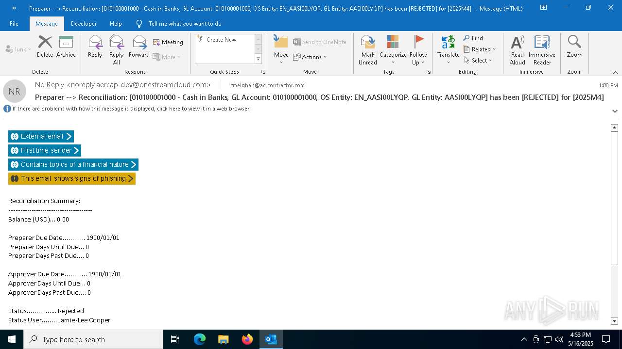Mark message as Unread
The width and height of the screenshot is (622, 349).
pos(368,50)
